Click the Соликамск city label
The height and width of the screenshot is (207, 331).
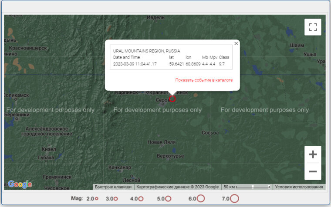pos(17,95)
